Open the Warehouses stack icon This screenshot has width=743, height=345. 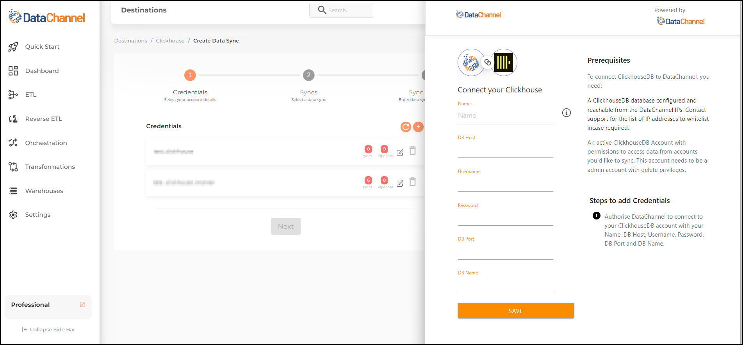13,191
